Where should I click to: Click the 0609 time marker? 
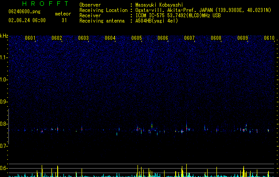[243, 38]
